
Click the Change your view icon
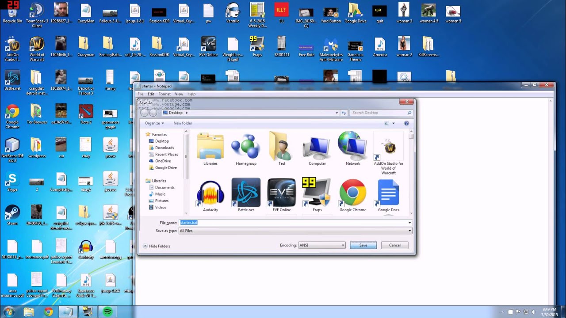click(387, 123)
